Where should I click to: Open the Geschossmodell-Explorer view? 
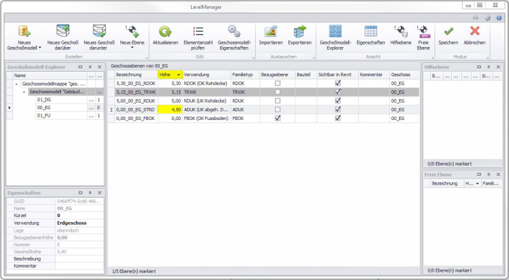[335, 31]
